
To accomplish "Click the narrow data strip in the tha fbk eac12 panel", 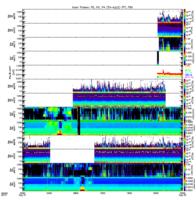I will pos(158,58).
